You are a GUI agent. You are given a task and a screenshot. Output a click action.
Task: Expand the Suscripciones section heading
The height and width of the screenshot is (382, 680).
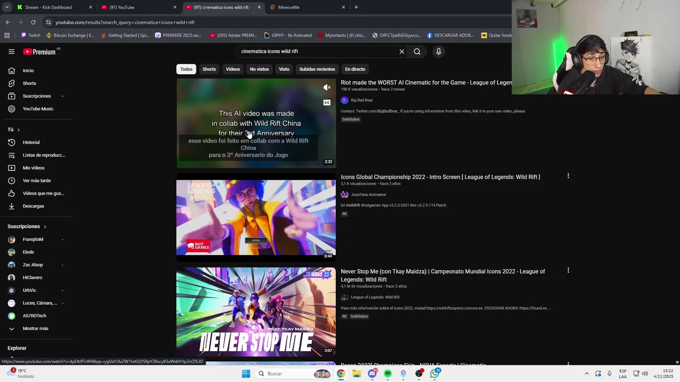click(x=27, y=227)
